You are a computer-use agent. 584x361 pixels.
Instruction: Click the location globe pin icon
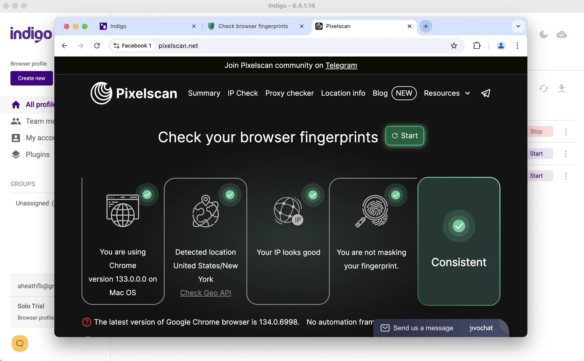[x=206, y=211]
